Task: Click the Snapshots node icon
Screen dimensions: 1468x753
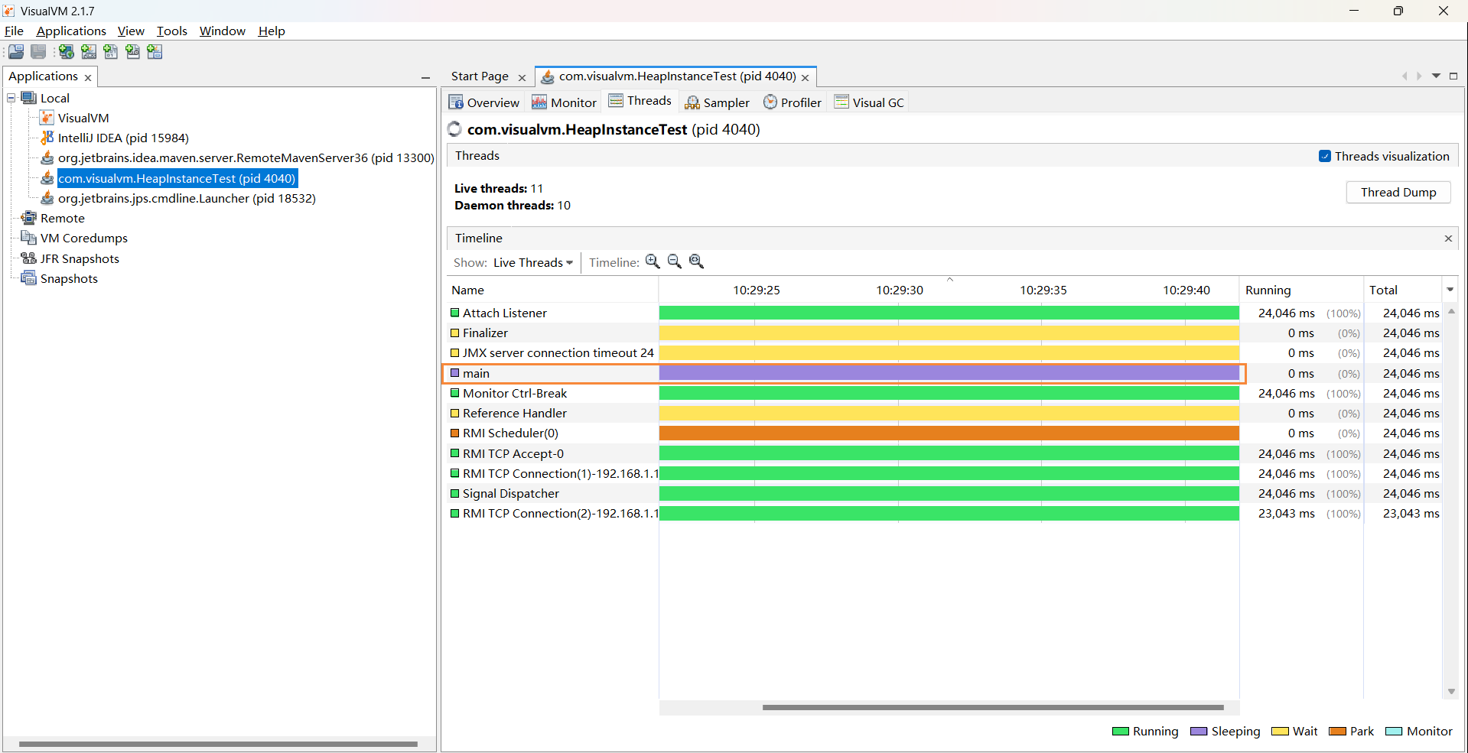Action: [29, 278]
